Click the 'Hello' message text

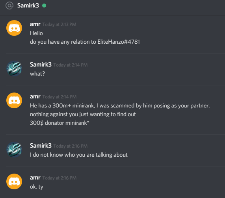click(x=36, y=33)
